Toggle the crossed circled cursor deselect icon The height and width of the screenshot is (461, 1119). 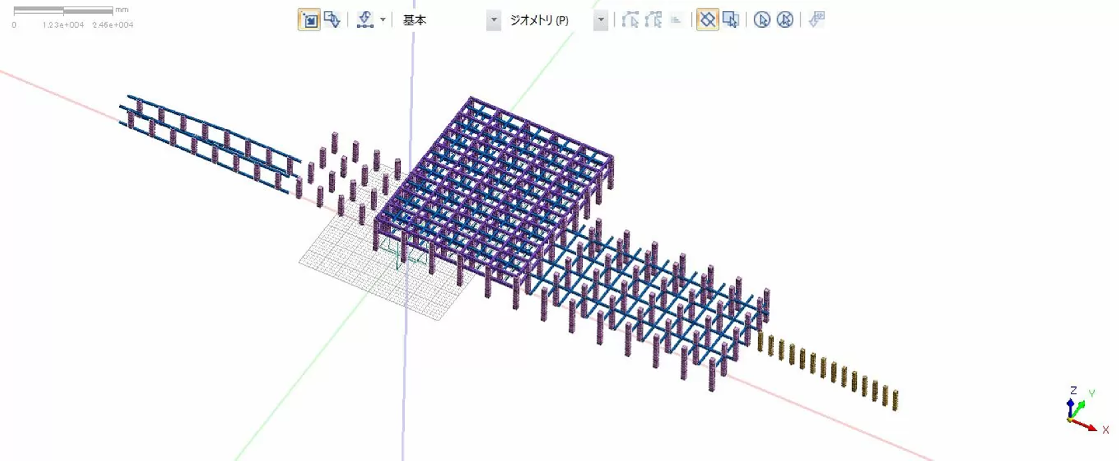[785, 20]
